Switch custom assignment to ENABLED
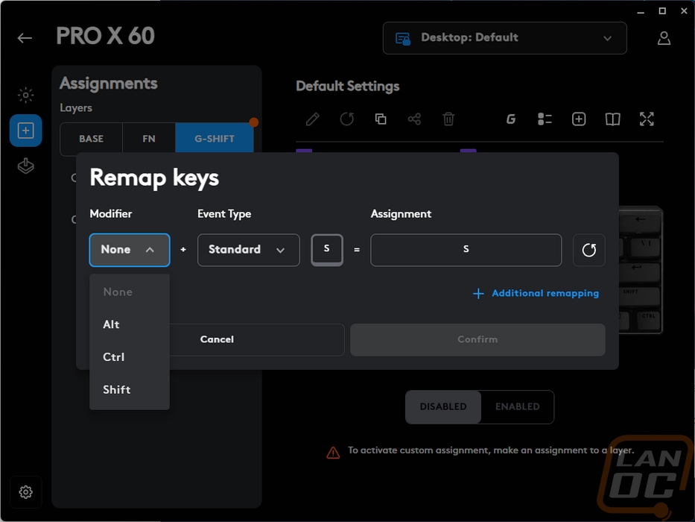Image resolution: width=695 pixels, height=522 pixels. [517, 406]
